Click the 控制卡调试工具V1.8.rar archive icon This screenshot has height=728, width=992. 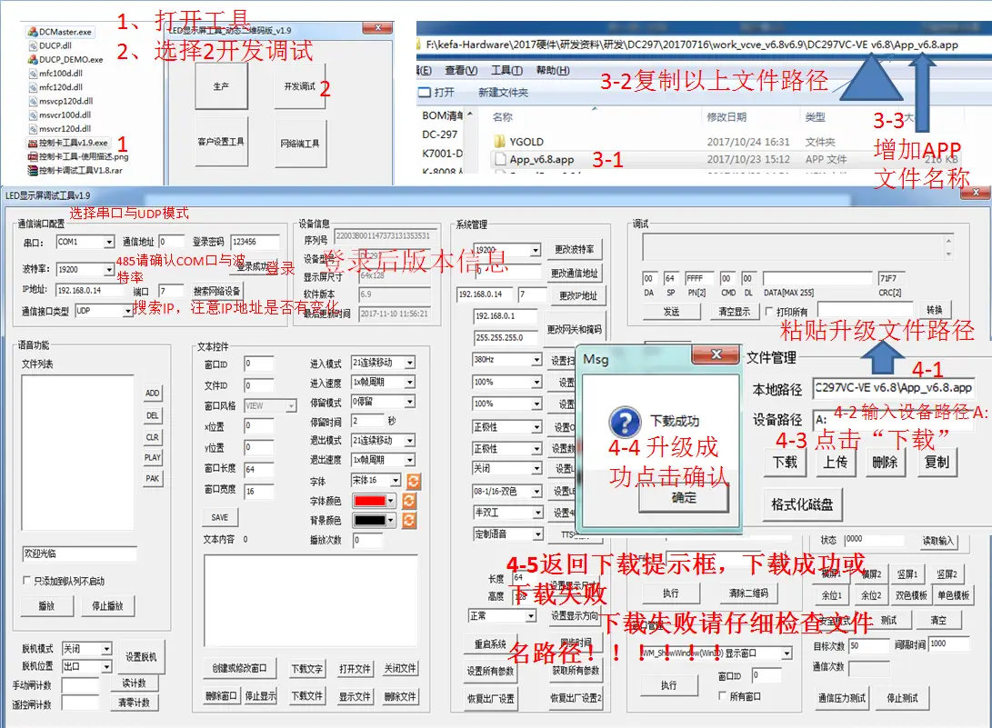[x=31, y=170]
